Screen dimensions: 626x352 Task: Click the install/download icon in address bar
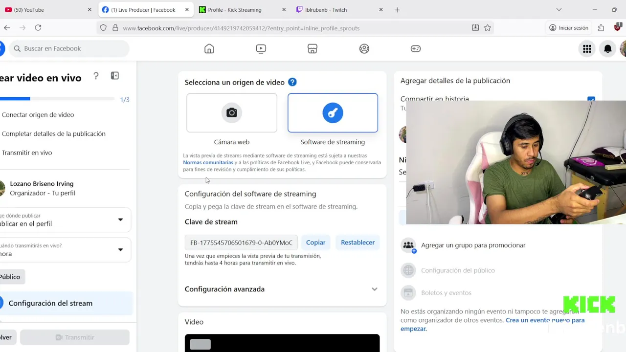coord(475,28)
